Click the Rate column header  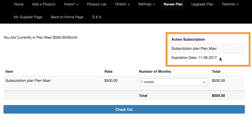(108, 72)
